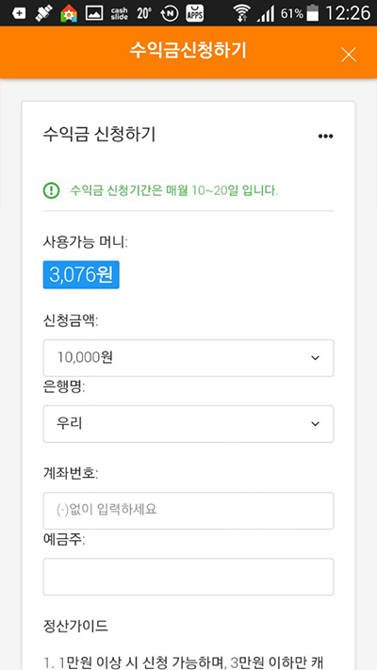Tap the green 수익금 신청기간 notice text

[174, 190]
